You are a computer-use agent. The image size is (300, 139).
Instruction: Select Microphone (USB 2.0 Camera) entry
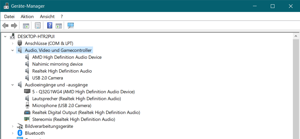pyautogui.click(x=62, y=106)
